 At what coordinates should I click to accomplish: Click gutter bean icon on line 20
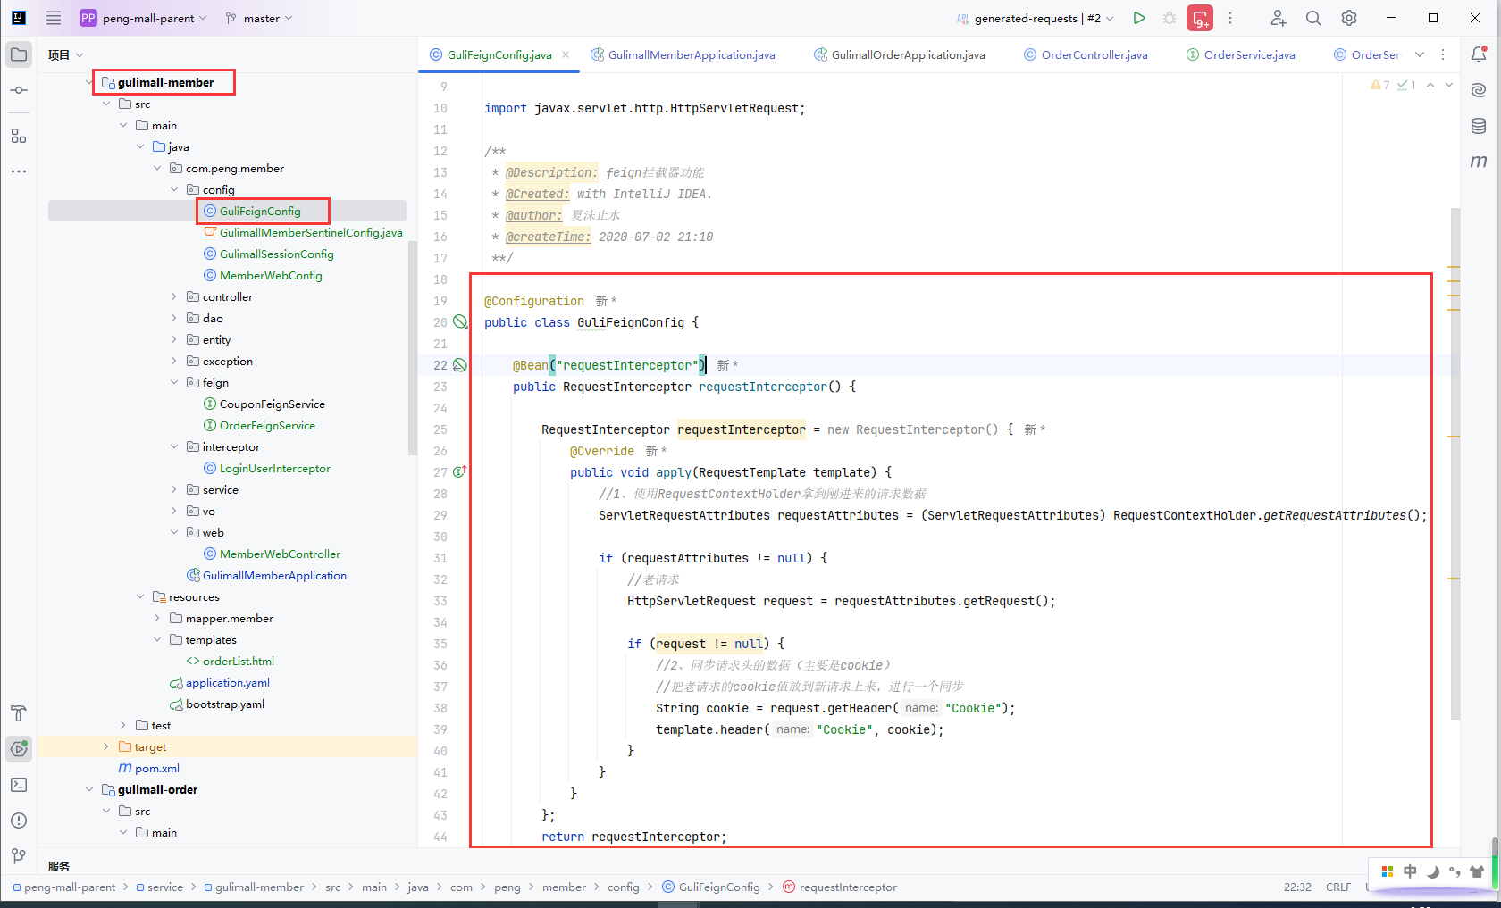point(460,321)
